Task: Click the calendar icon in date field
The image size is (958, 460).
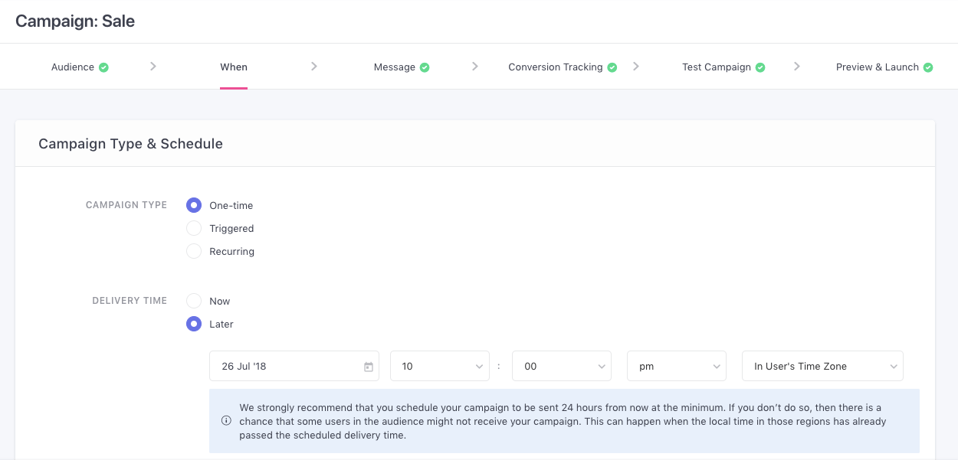Action: [x=368, y=367]
